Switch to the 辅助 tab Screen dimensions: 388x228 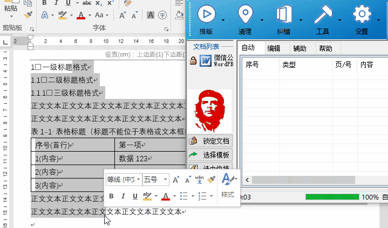coord(299,48)
